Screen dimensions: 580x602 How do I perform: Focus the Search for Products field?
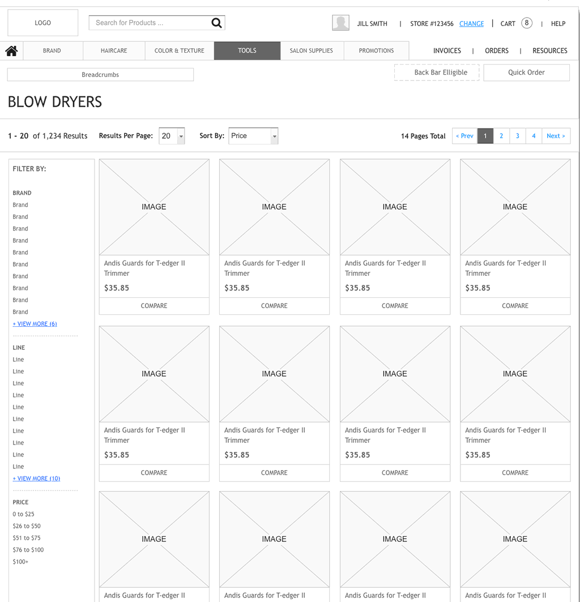(x=157, y=23)
